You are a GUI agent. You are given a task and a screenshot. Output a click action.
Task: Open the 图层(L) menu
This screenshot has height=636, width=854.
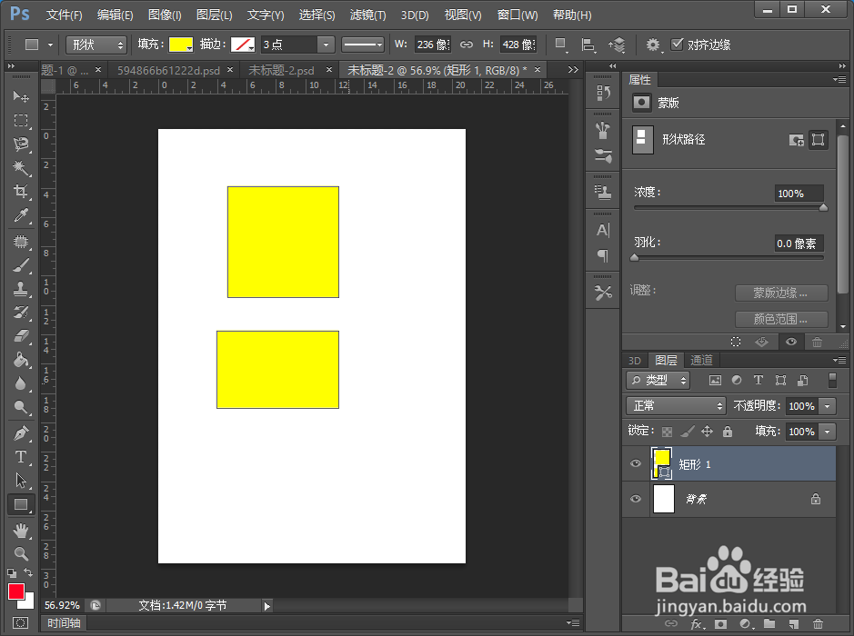(x=214, y=15)
